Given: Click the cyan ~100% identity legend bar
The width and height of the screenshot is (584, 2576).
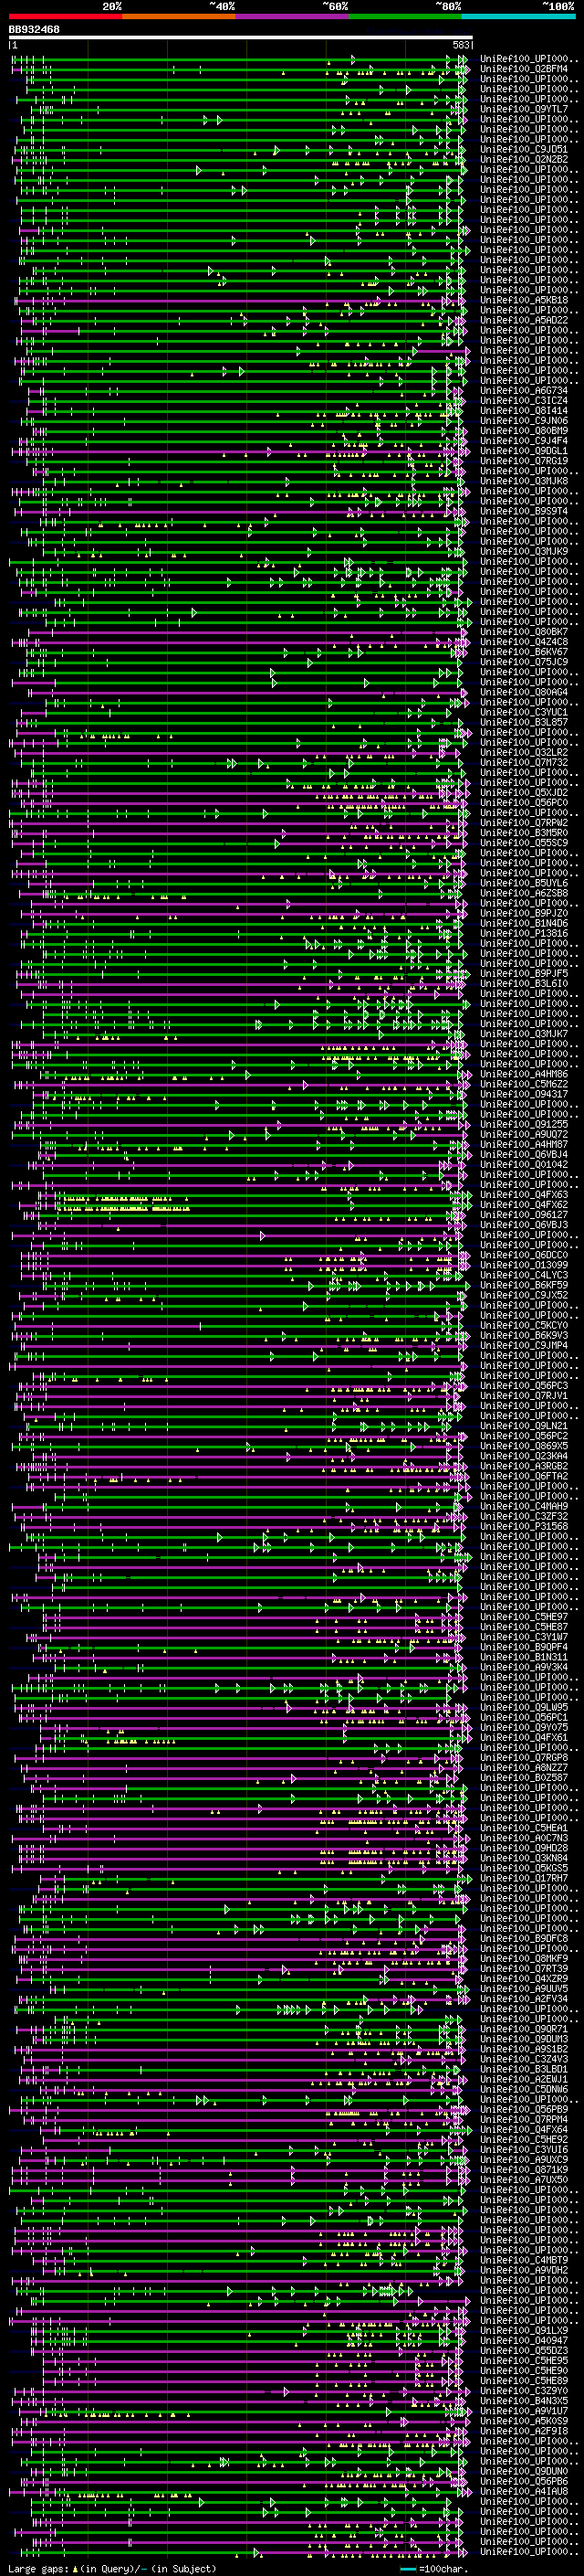Looking at the screenshot, I should (518, 16).
